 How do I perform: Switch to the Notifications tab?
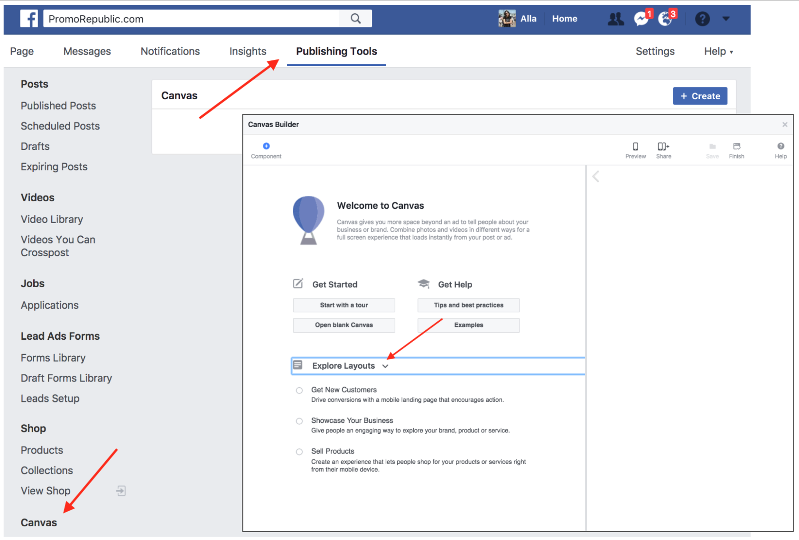pyautogui.click(x=170, y=51)
